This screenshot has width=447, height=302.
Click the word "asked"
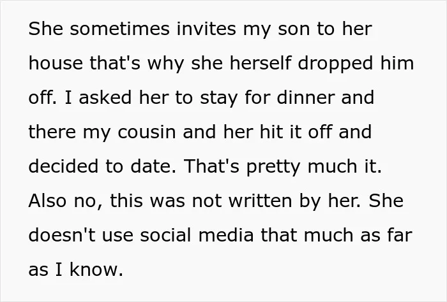[105, 97]
